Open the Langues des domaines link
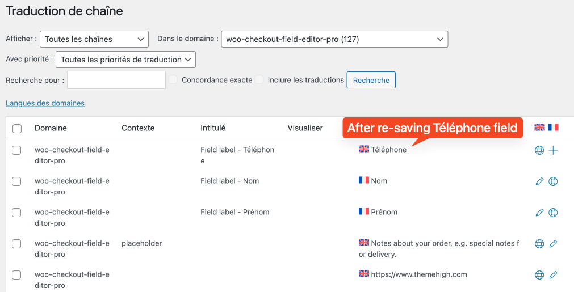Screen dimensions: 574x292 click(45, 103)
